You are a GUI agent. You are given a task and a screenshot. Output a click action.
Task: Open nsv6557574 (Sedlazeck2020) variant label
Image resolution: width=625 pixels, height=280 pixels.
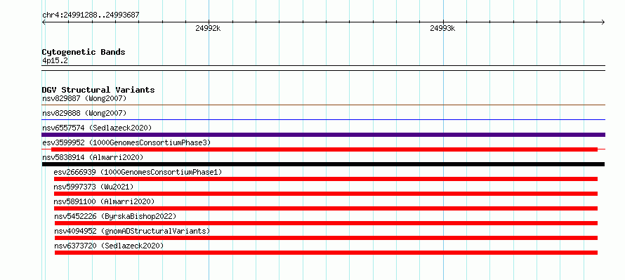[x=97, y=128]
